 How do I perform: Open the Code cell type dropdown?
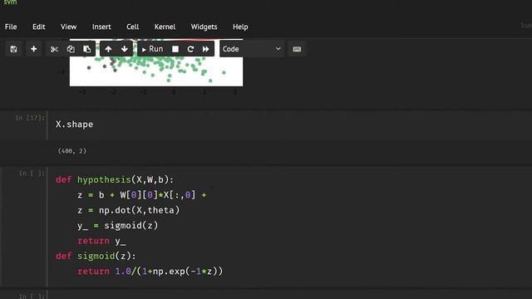point(251,49)
